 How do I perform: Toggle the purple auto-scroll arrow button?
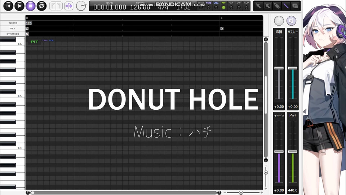pyautogui.click(x=69, y=6)
